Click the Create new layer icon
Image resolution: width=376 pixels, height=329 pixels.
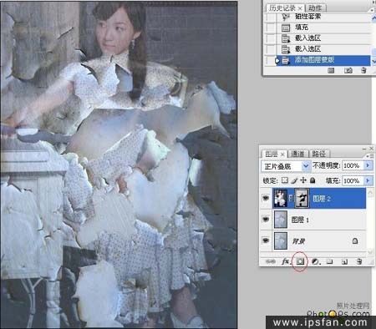[x=344, y=261]
